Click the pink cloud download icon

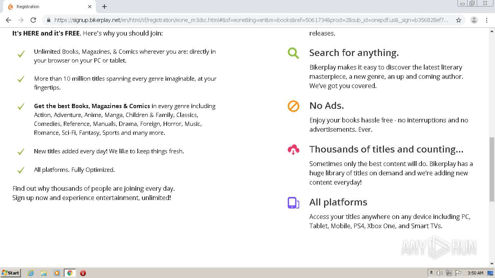point(294,149)
